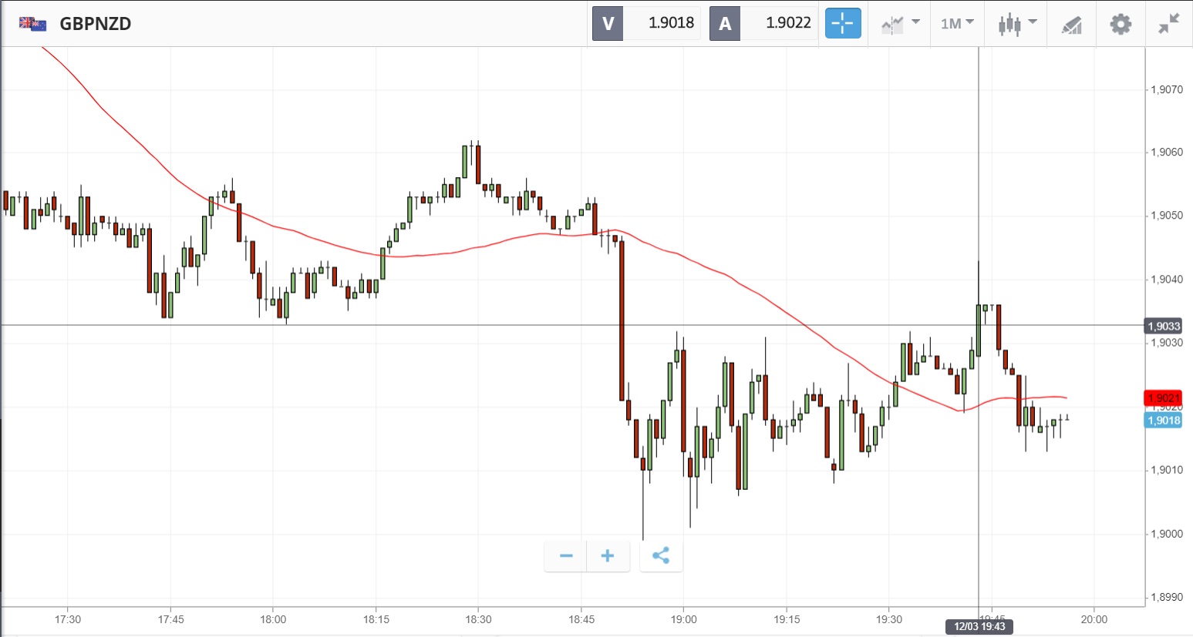Click the share chart icon
Viewport: 1193px width, 637px height.
(661, 555)
